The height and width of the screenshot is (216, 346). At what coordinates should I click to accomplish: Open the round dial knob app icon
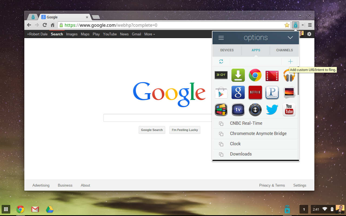(255, 110)
